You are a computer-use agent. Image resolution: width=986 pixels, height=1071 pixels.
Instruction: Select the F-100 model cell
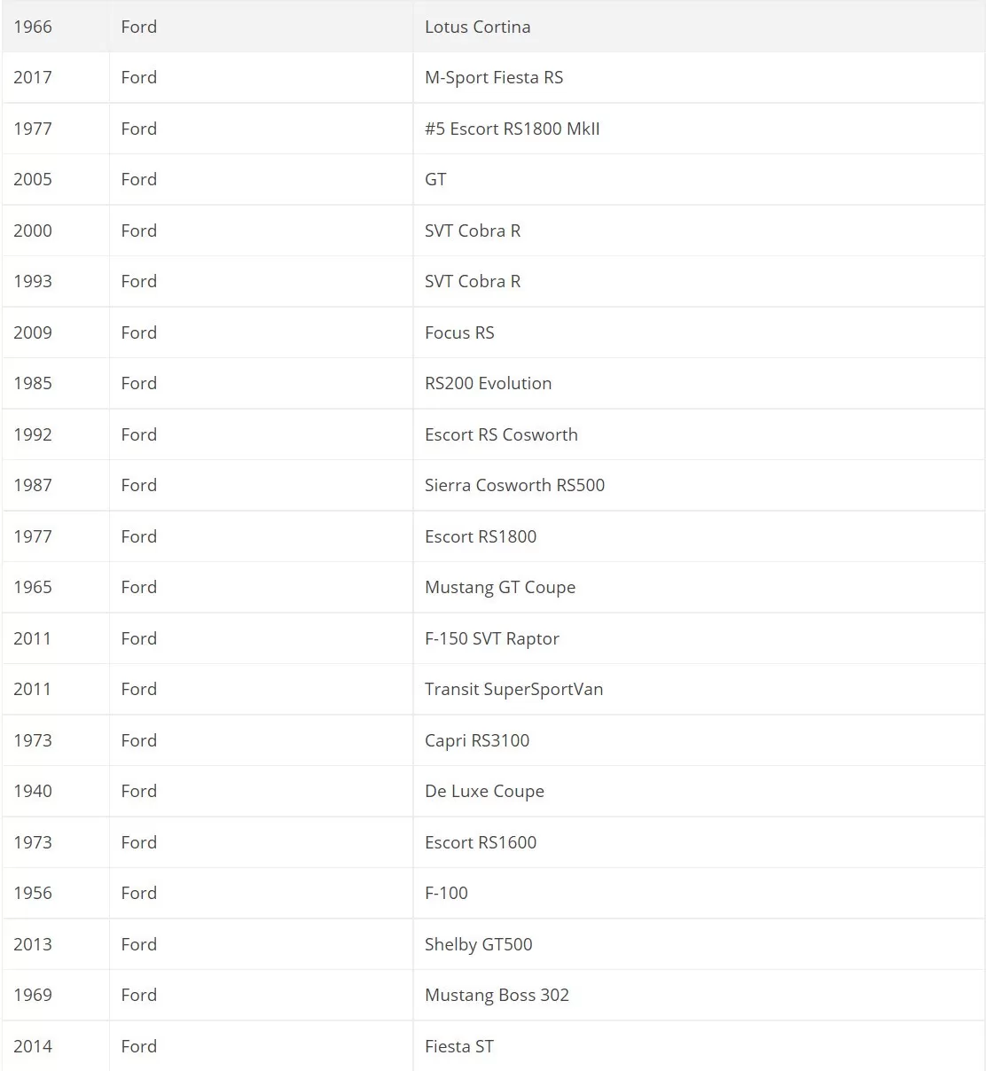(x=699, y=893)
